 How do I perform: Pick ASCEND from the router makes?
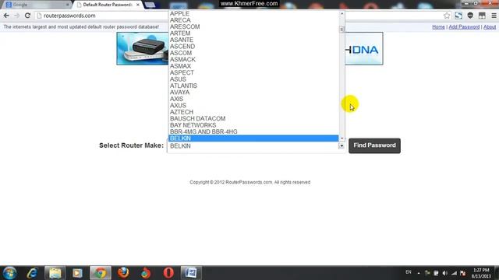tap(253, 47)
